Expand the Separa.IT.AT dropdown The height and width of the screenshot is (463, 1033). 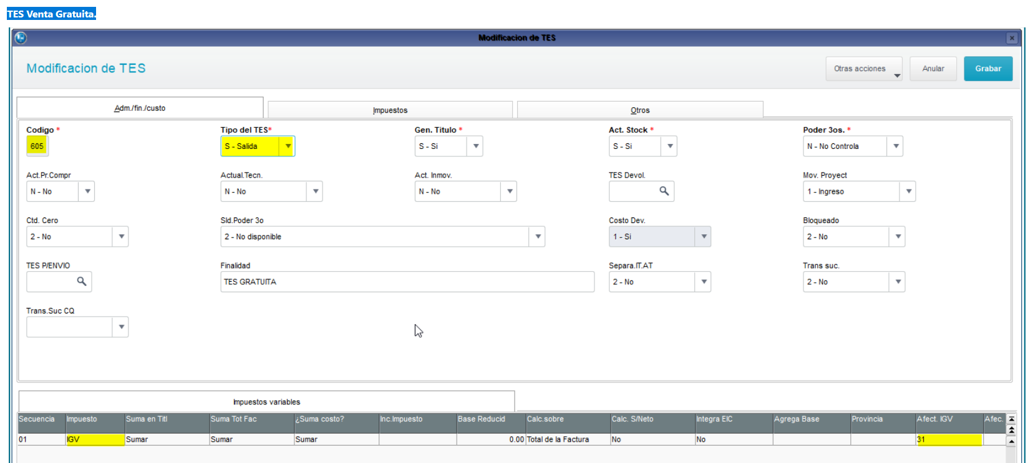point(704,282)
